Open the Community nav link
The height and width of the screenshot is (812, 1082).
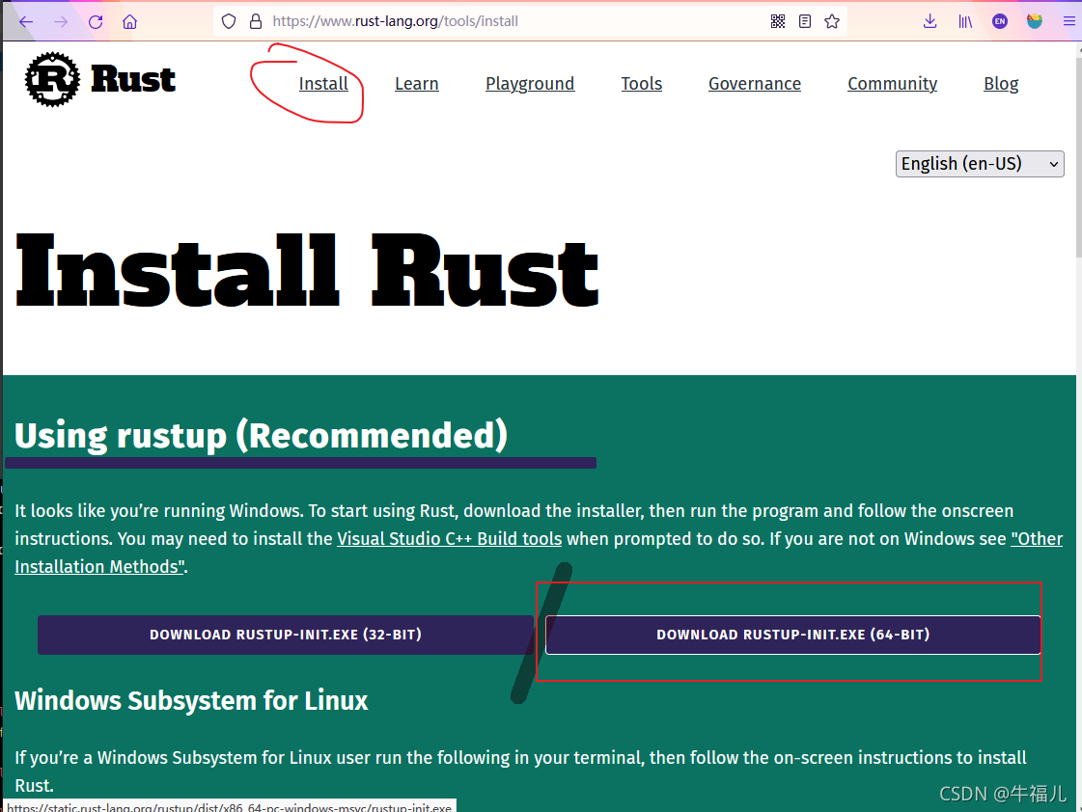point(892,83)
